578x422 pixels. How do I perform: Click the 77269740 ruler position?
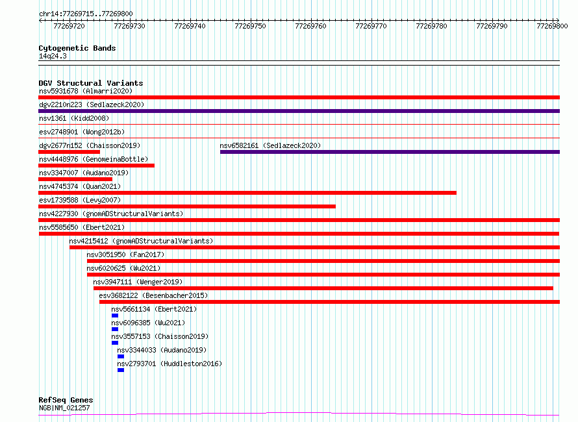click(190, 26)
